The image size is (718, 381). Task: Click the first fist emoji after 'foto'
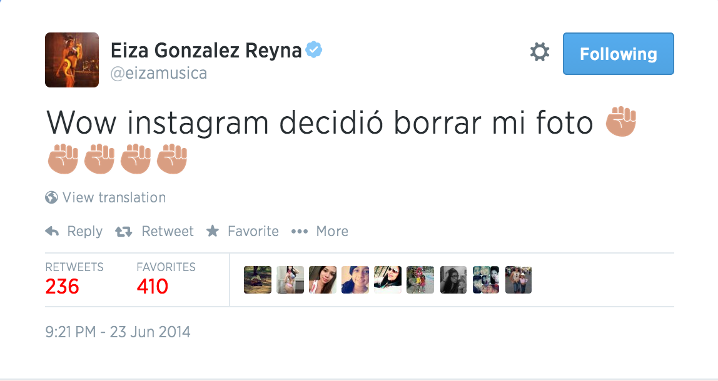click(620, 123)
